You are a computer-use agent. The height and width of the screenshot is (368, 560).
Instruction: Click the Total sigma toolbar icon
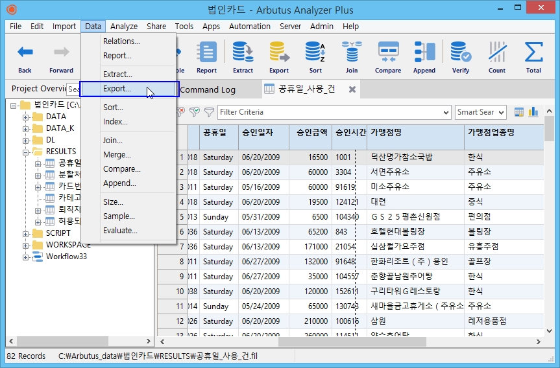coord(533,52)
